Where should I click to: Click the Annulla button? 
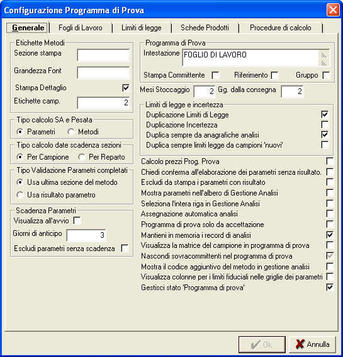point(312,344)
